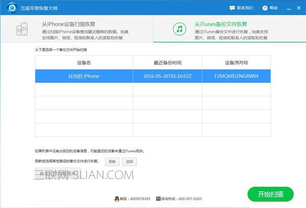Select the 任兵的 iPhone backup row
The width and height of the screenshot is (306, 208).
[153, 76]
